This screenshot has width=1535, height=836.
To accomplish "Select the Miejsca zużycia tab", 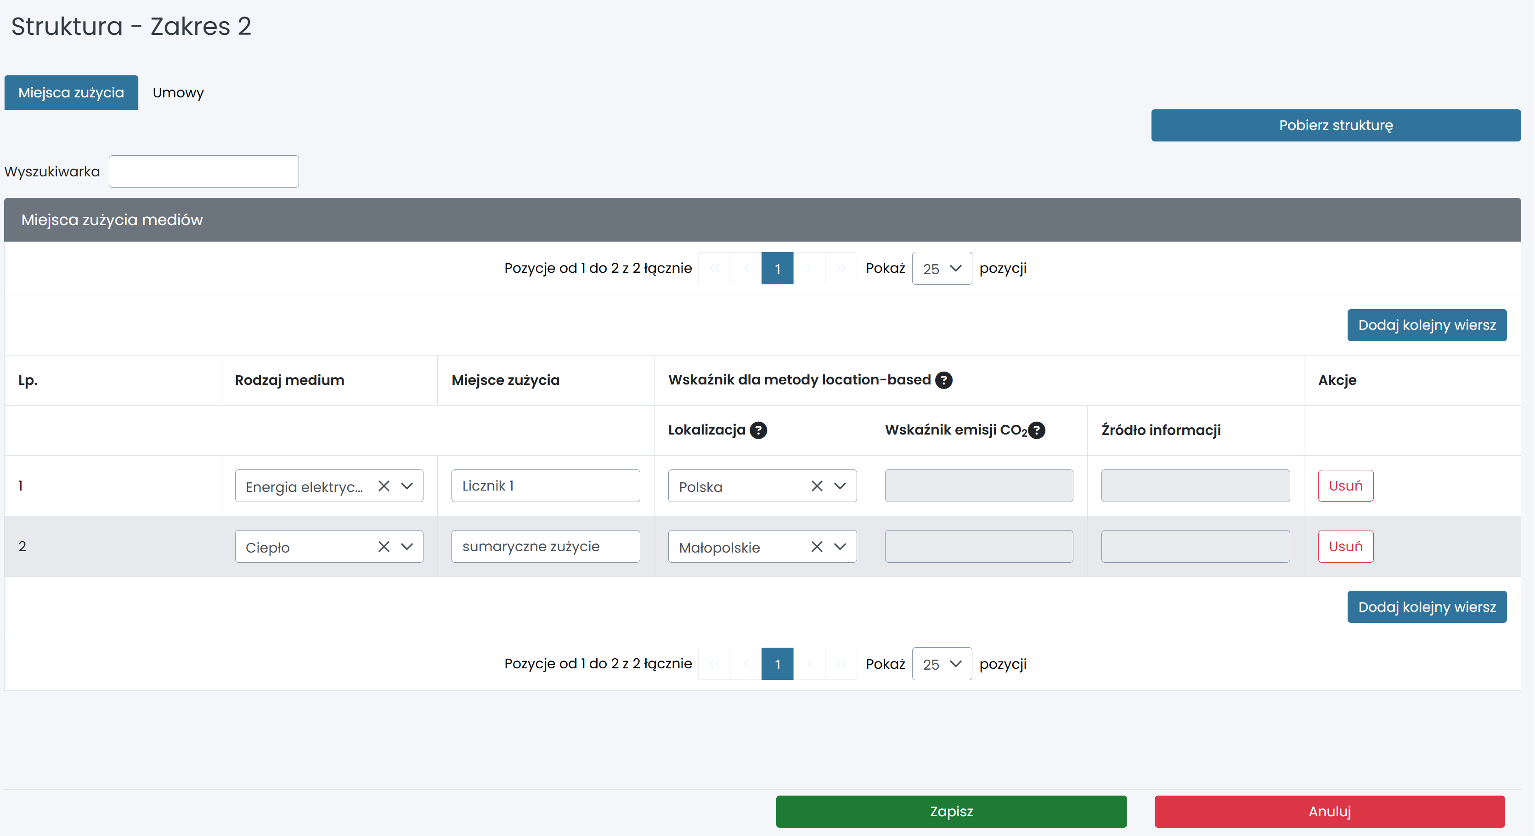I will (x=71, y=93).
